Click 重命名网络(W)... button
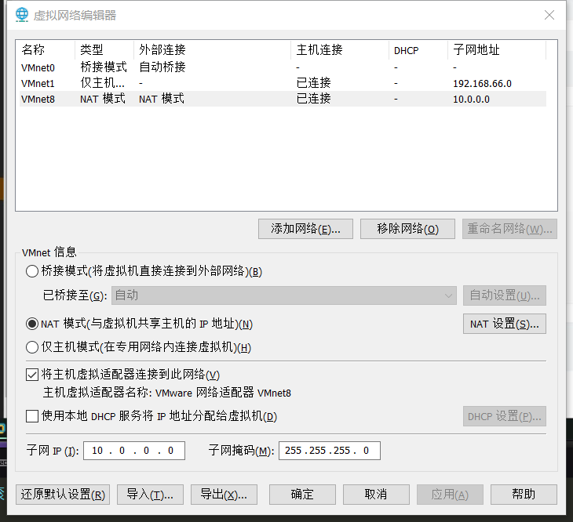Viewport: 573px width, 522px height. coord(509,229)
